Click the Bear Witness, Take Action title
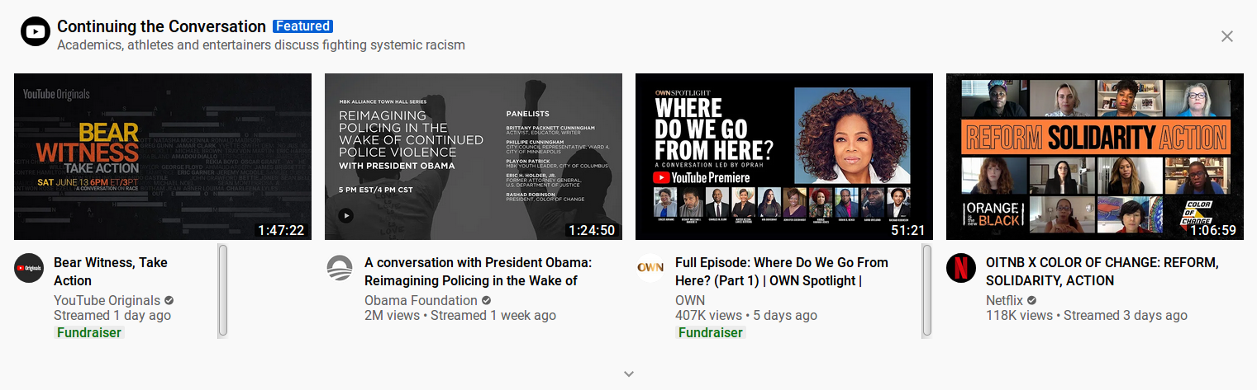The image size is (1257, 390). pyautogui.click(x=111, y=271)
